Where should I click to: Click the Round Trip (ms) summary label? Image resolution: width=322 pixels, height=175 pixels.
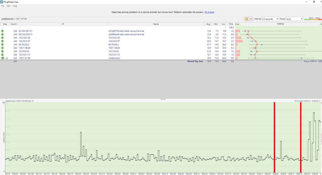pyautogui.click(x=195, y=61)
